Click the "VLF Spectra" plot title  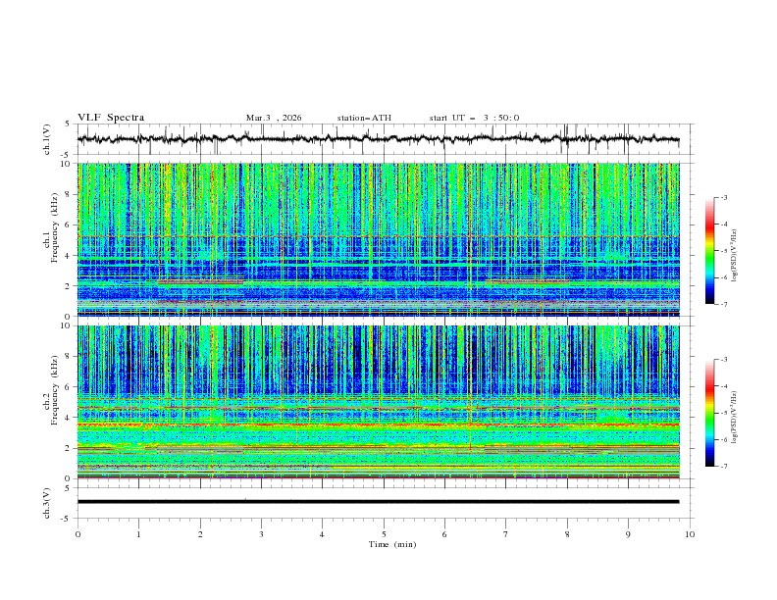coord(111,118)
